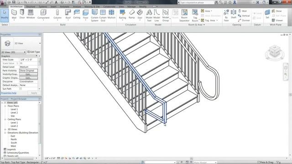This screenshot has width=292, height=164.
Task: Click the keyword search input field
Action: [197, 2]
